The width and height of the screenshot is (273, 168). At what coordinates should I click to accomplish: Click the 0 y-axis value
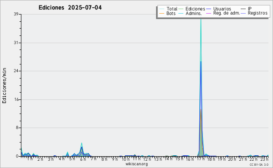17,156
